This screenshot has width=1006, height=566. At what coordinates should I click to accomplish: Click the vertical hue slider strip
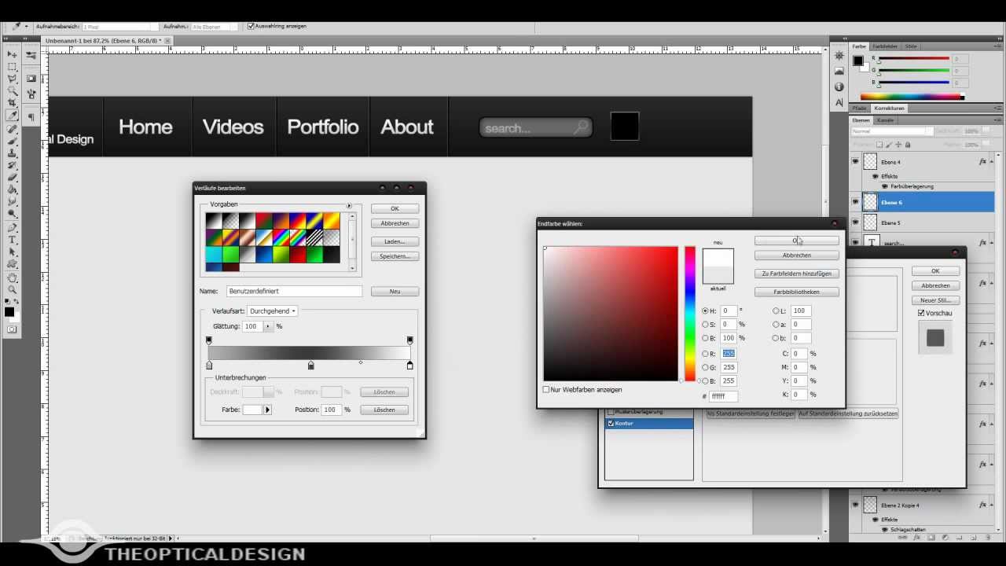coord(689,314)
